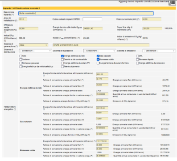Viewport: 177px width, 161px height.
Task: Click Energia primaria Ren value for elettrica
Action: tap(165, 80)
